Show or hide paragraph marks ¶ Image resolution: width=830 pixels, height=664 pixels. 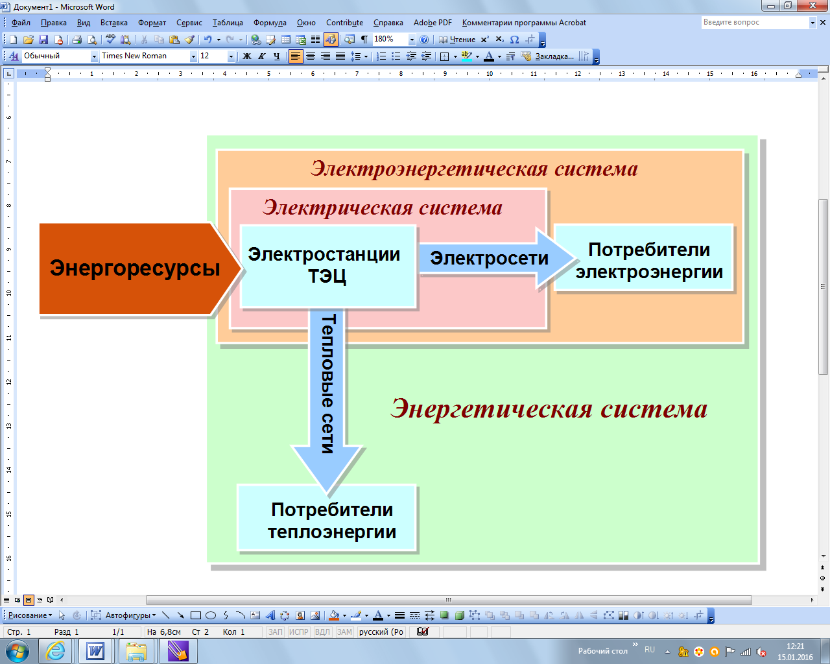click(x=364, y=40)
